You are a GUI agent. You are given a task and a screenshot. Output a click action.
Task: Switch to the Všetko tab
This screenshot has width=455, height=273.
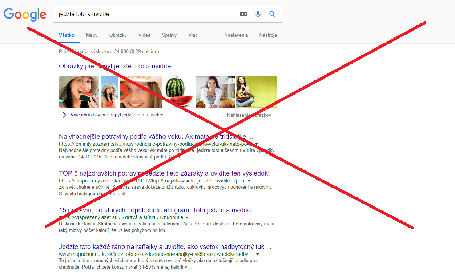67,35
